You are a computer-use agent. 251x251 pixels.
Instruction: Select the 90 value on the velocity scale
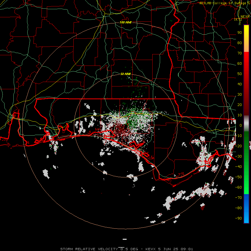click(240, 33)
